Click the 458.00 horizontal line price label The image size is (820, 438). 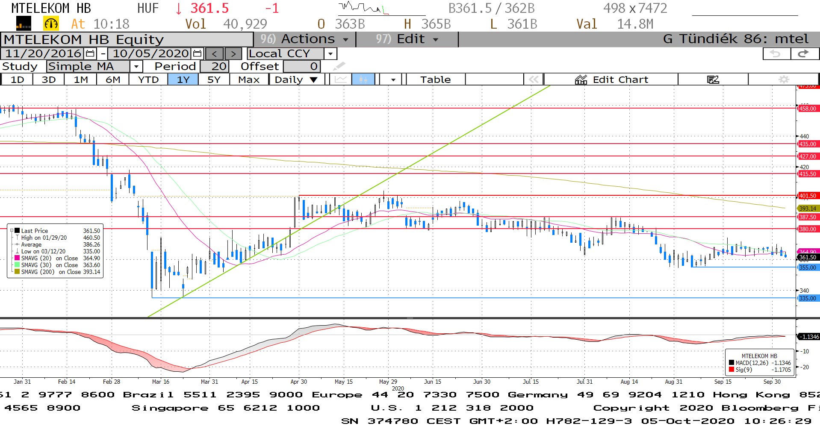click(x=808, y=109)
